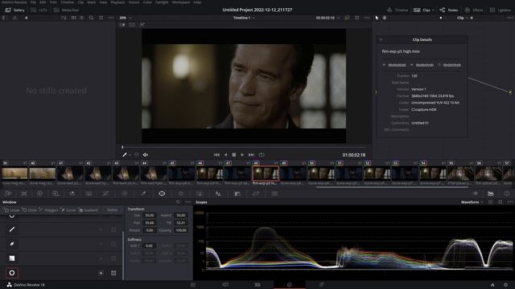This screenshot has width=515, height=289.
Task: Activate the viewer color picker tool
Action: pyautogui.click(x=125, y=155)
